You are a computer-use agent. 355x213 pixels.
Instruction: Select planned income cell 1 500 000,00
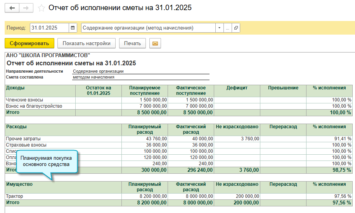pyautogui.click(x=145, y=100)
